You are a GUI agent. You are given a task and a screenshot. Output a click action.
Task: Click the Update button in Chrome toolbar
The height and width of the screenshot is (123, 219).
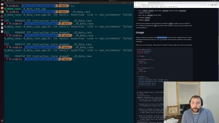point(216,5)
